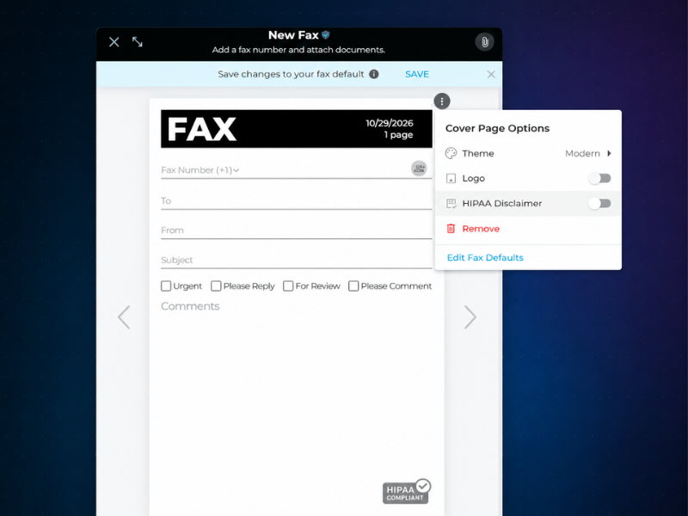Check the Please Comment checkbox
Viewport: 688px width, 516px height.
[353, 286]
